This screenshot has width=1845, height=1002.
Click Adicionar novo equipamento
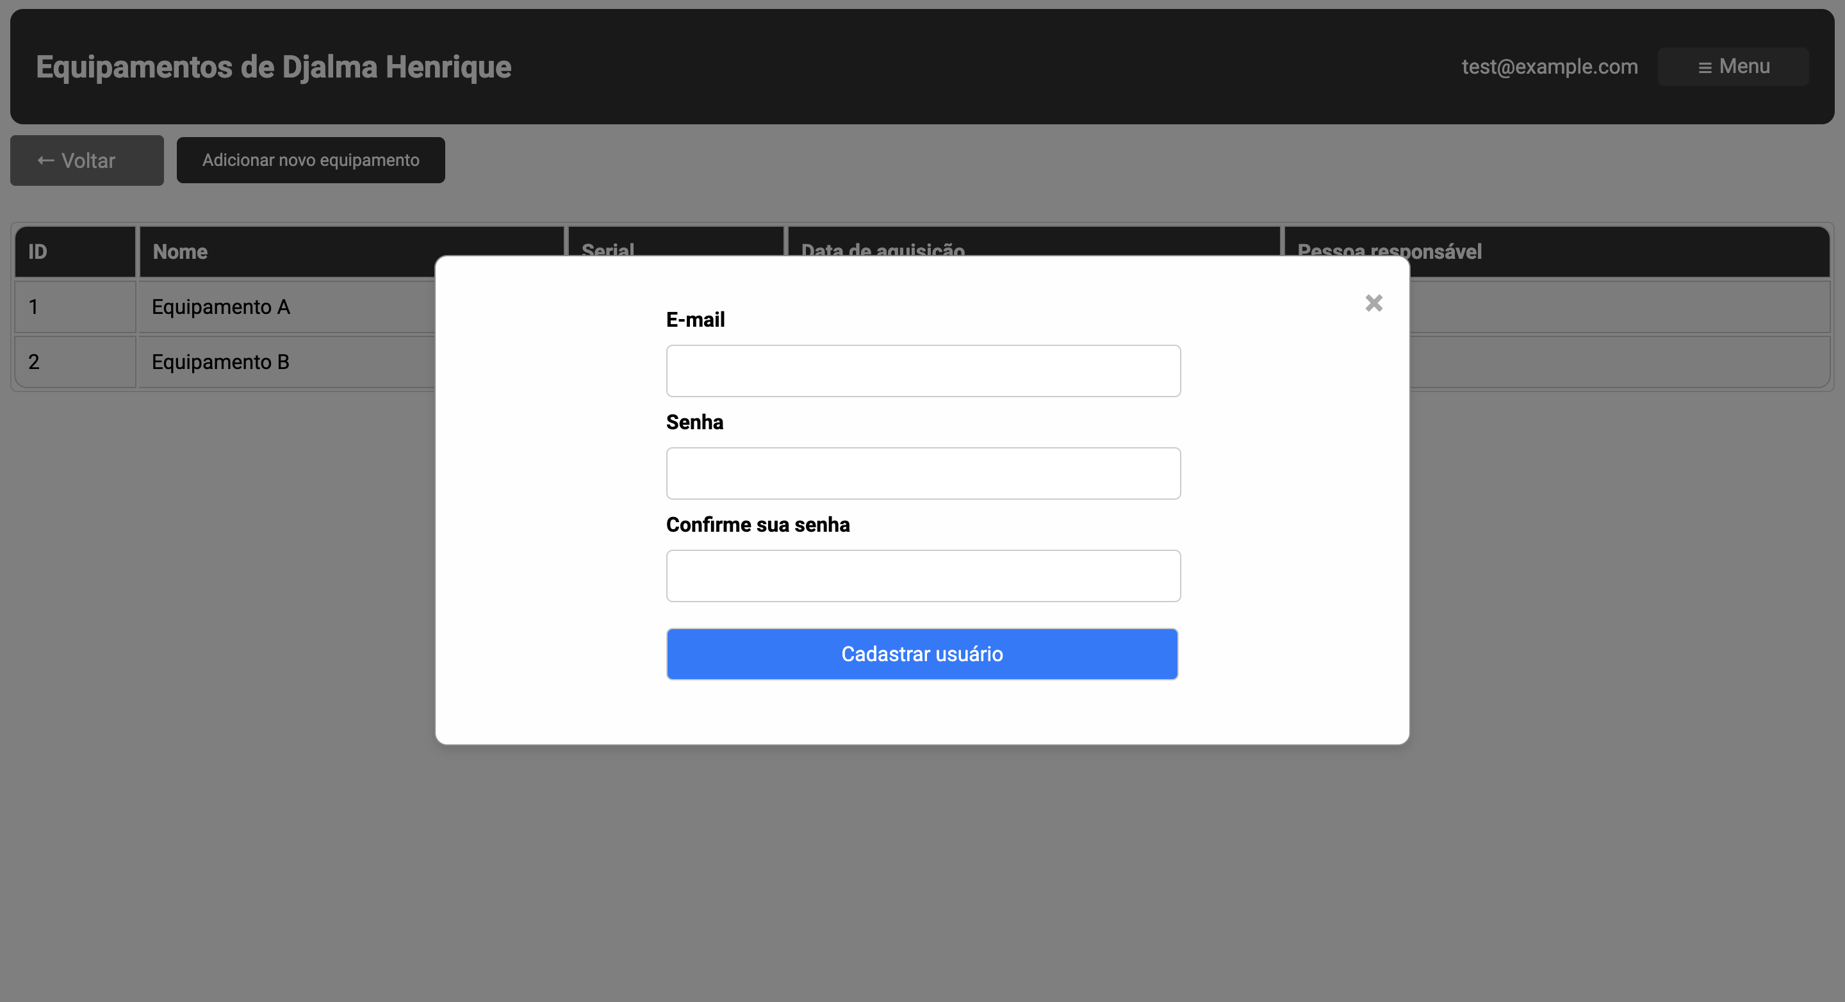(311, 160)
